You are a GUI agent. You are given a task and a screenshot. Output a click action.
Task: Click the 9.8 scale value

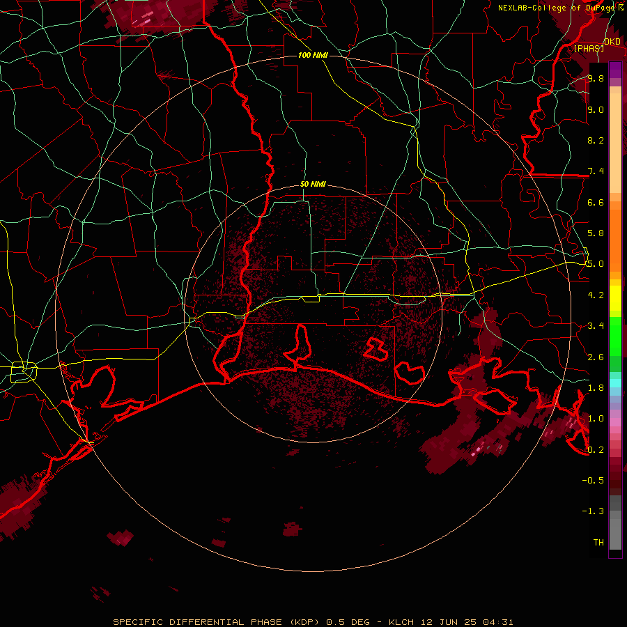596,78
